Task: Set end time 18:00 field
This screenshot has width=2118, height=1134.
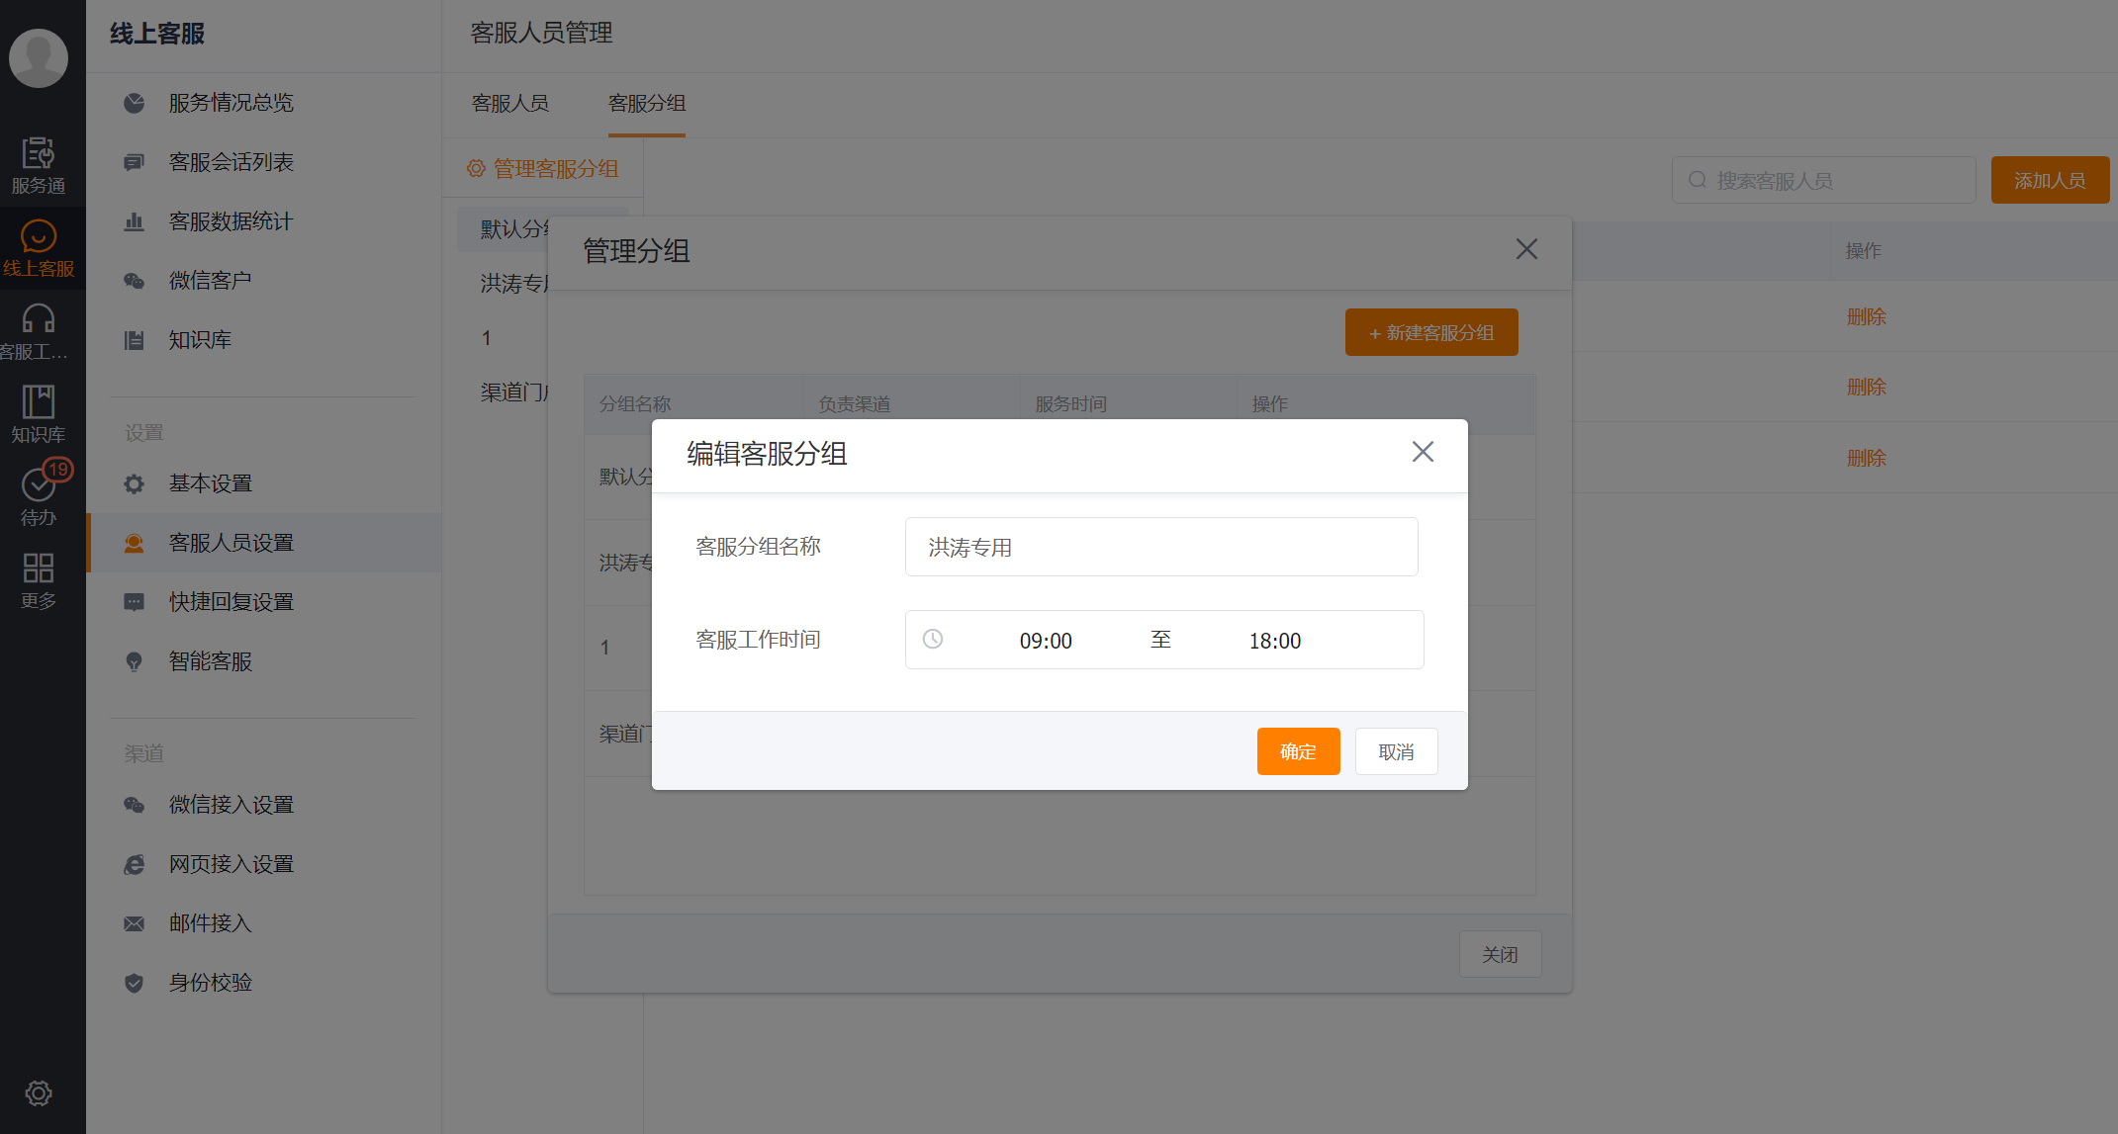Action: pyautogui.click(x=1274, y=641)
